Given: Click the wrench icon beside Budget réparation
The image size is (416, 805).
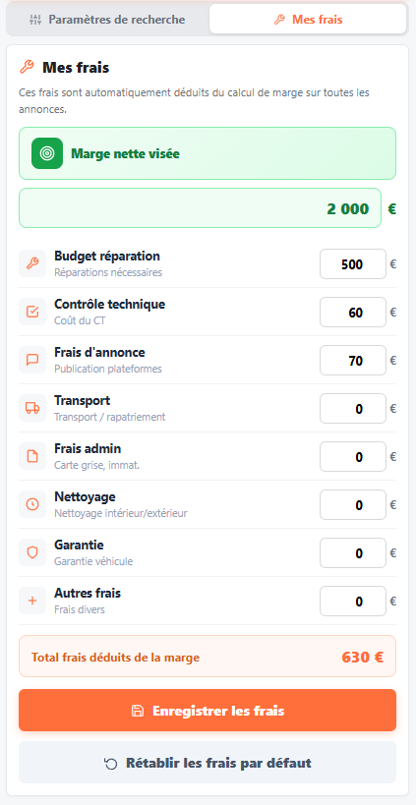Looking at the screenshot, I should tap(32, 263).
